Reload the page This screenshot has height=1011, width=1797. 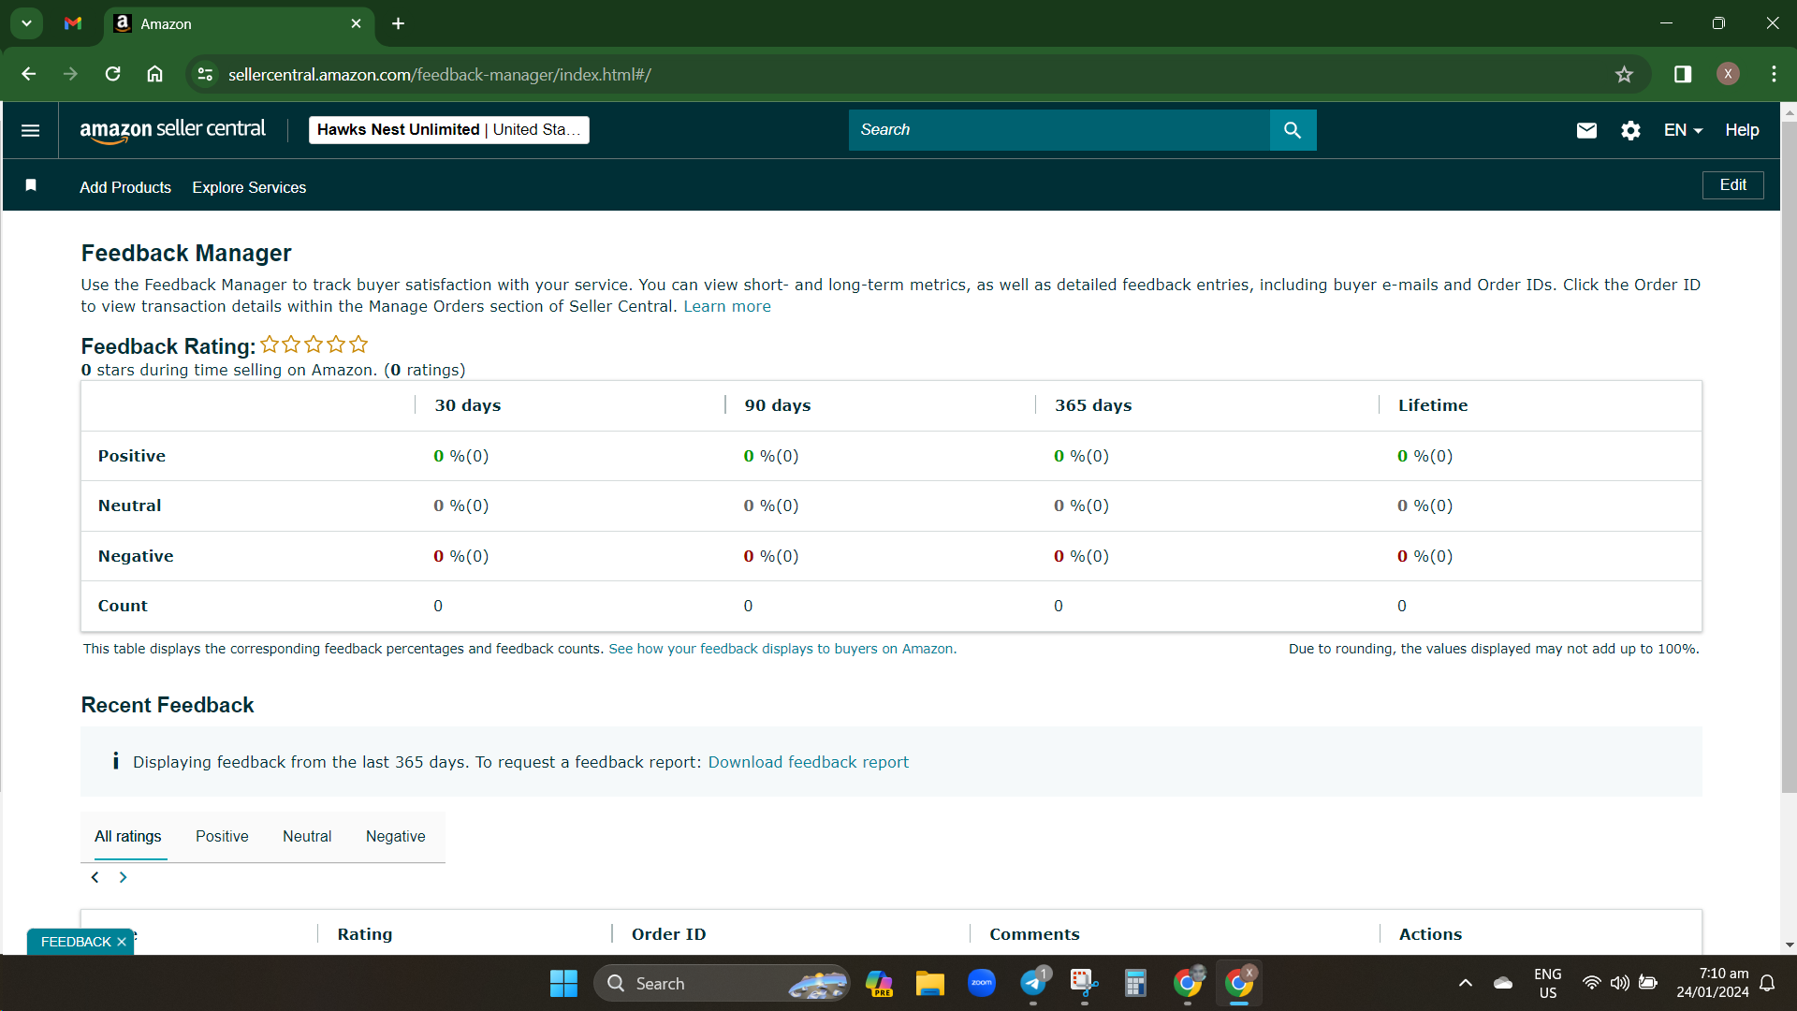point(113,74)
